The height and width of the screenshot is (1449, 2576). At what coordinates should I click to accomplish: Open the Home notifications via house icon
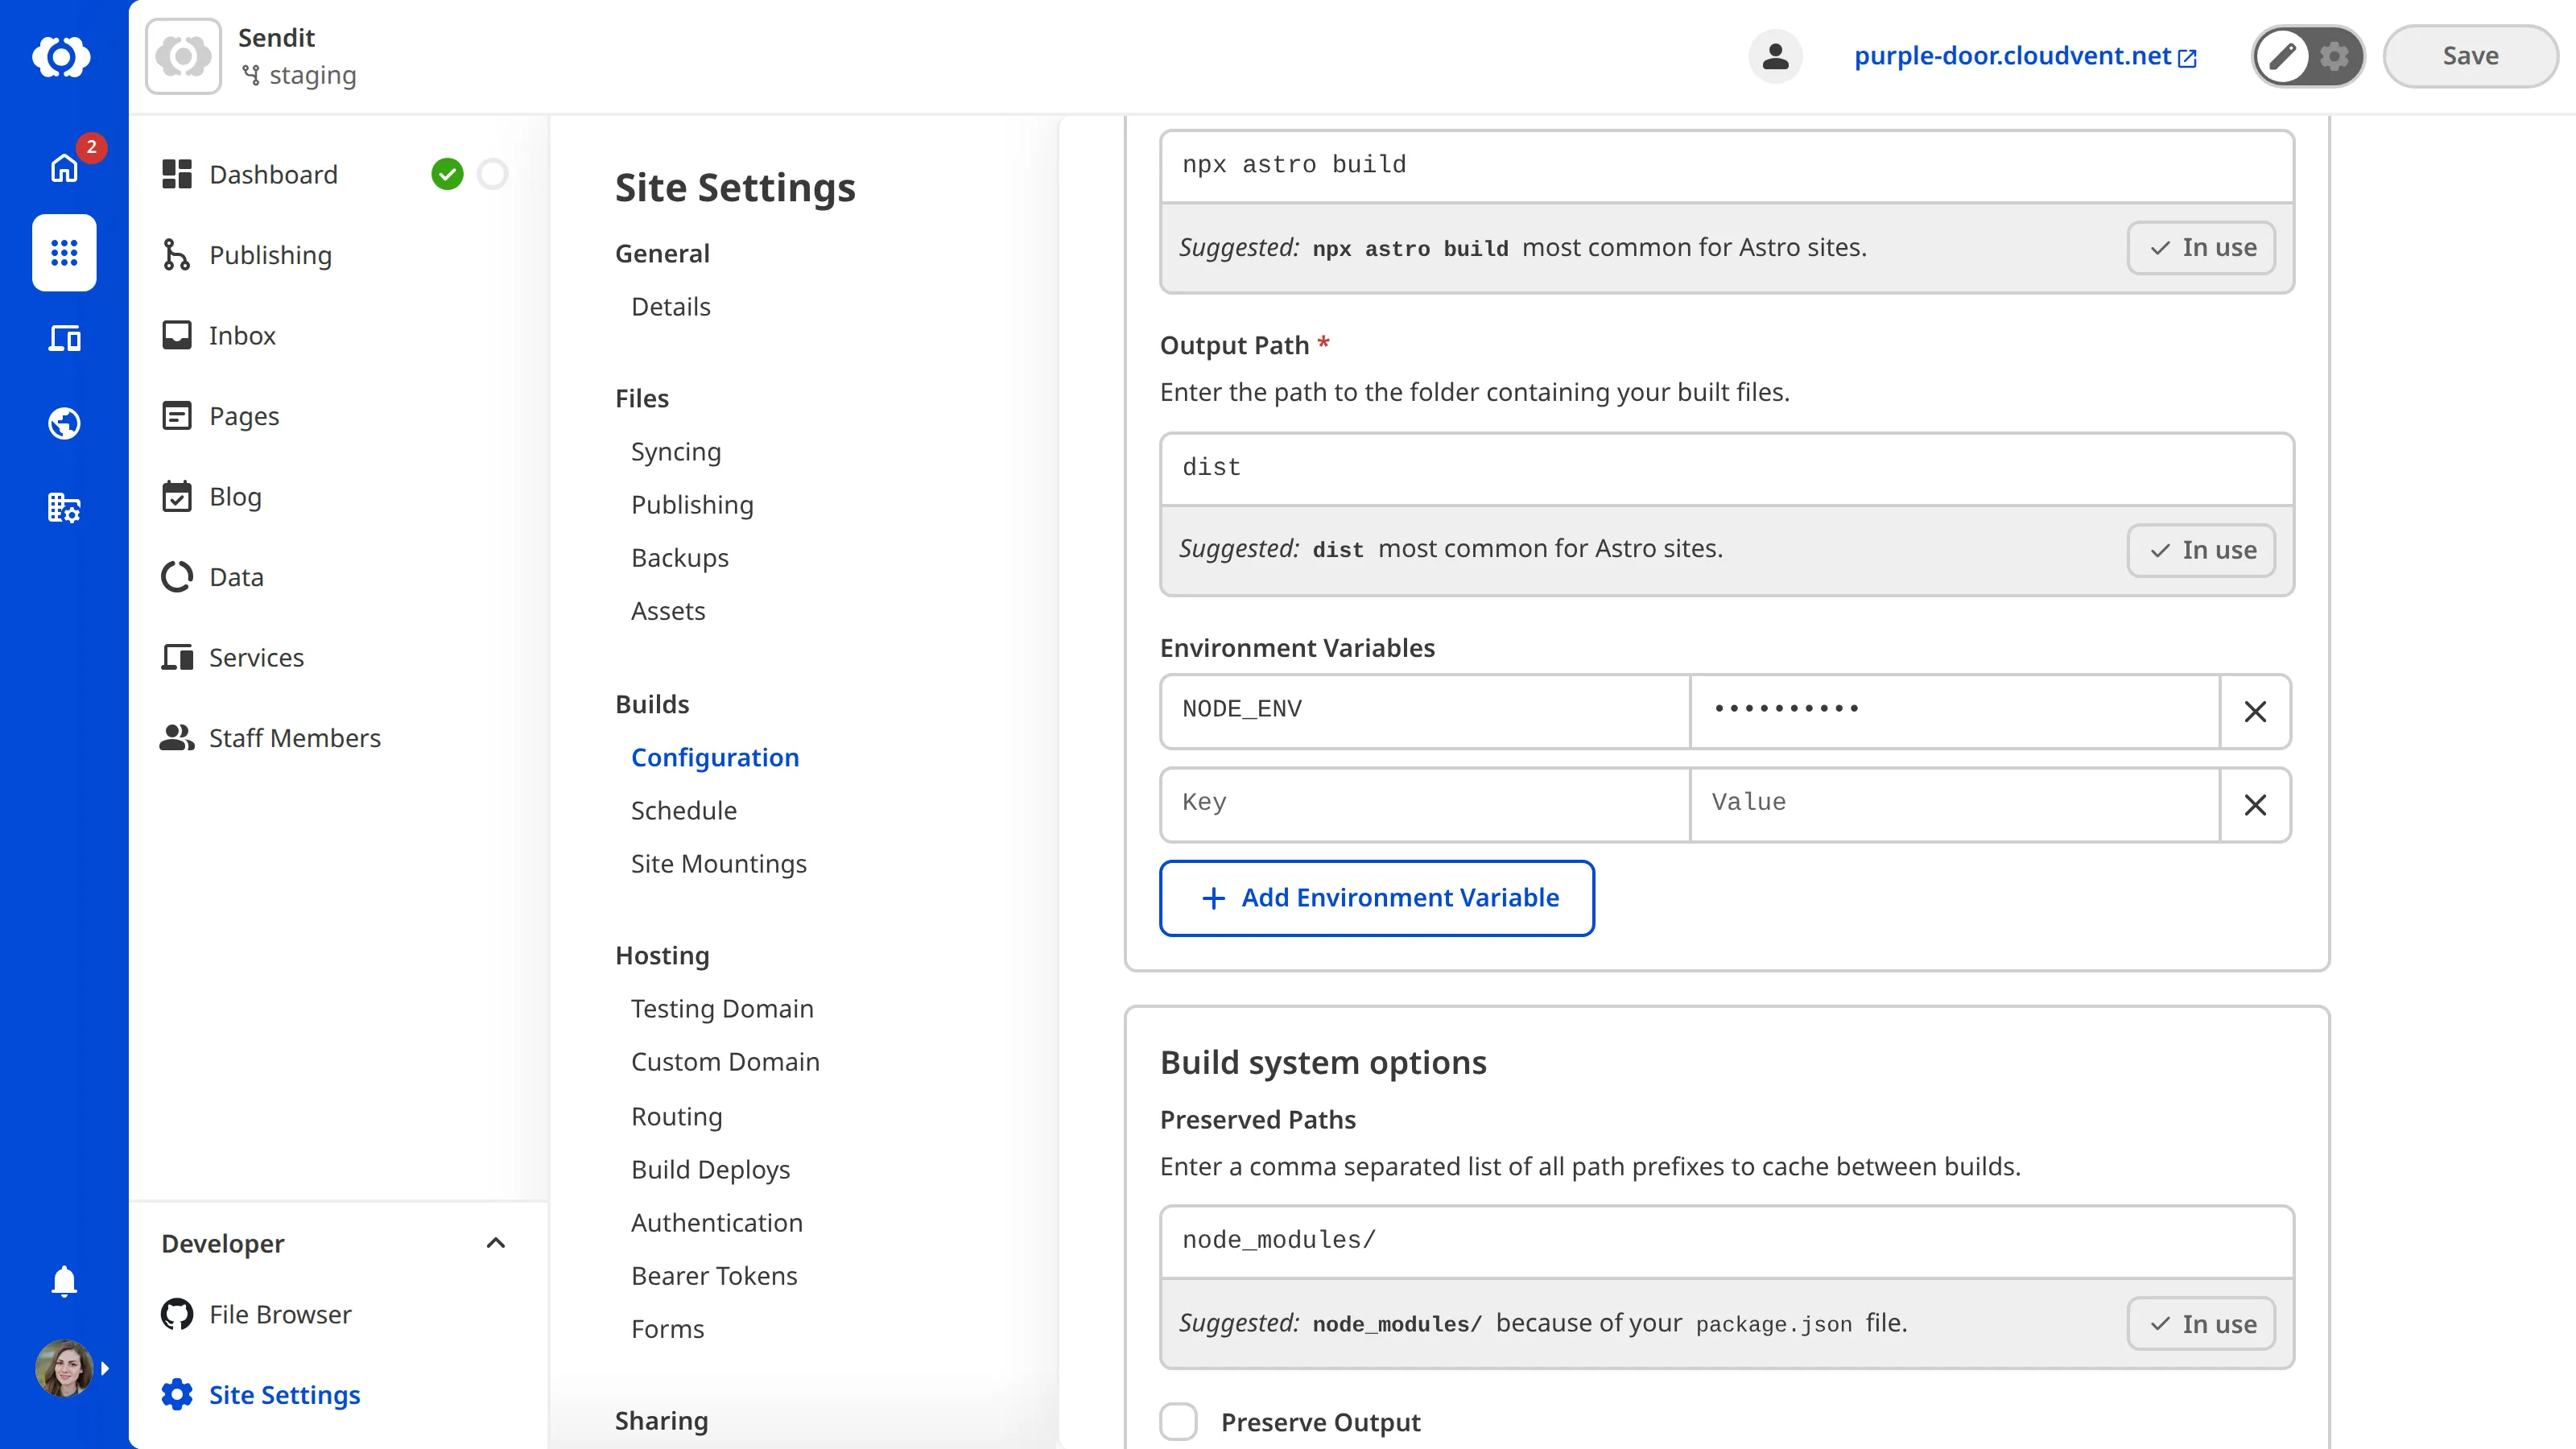(63, 168)
